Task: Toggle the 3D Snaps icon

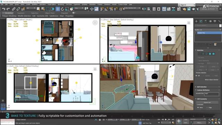Action: (102, 9)
